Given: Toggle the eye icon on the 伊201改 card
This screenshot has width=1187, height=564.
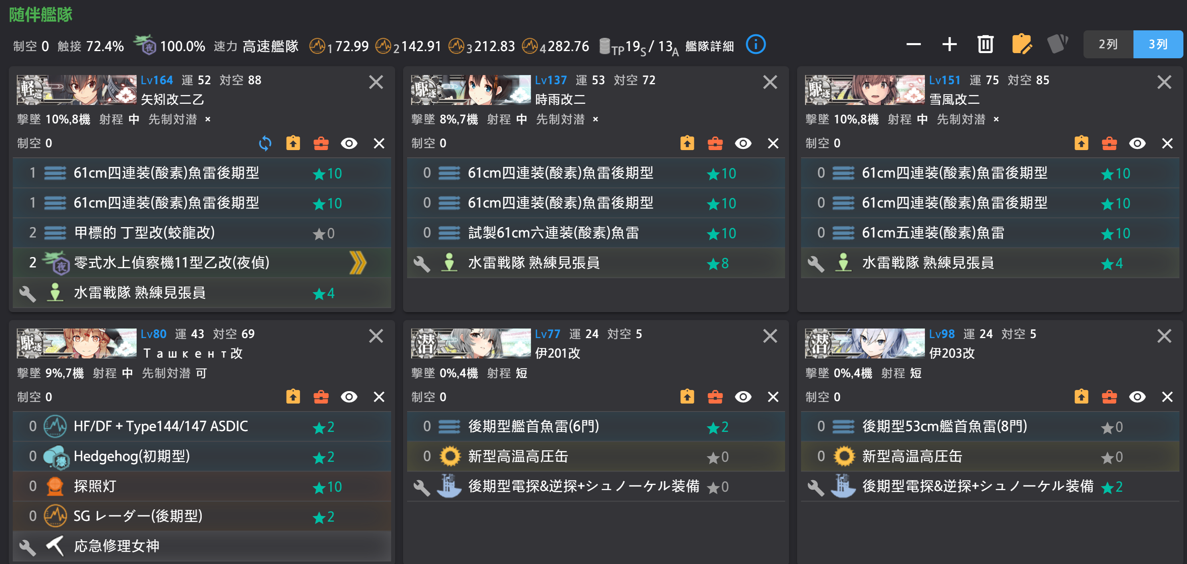Looking at the screenshot, I should point(744,396).
